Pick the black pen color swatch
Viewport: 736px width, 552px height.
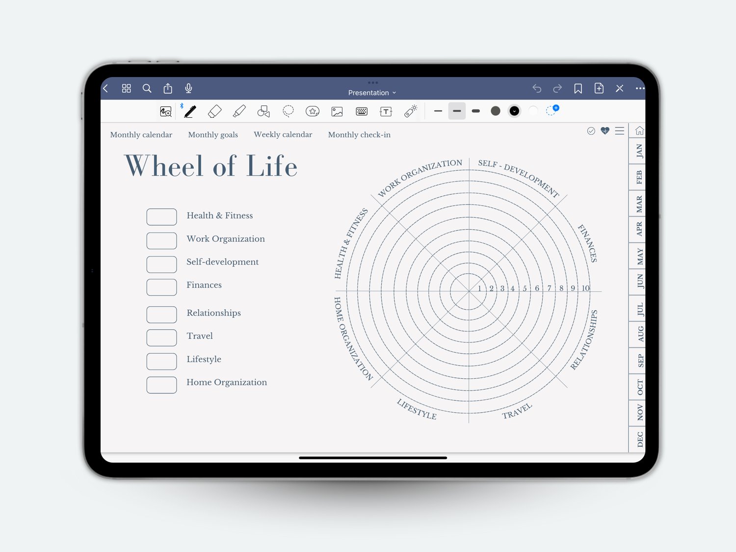[x=514, y=111]
